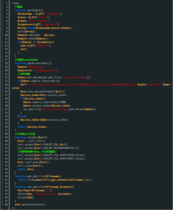Click CURLOPT_SSL_VERIFYHOST on line 45

[58, 159]
